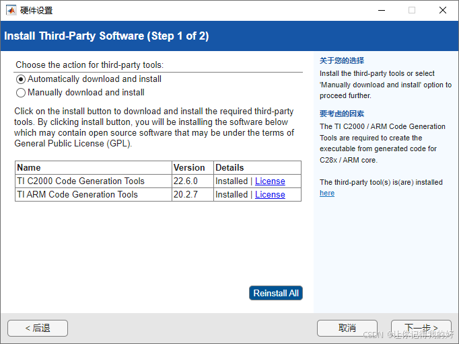Click the Name column header

pyautogui.click(x=94, y=168)
